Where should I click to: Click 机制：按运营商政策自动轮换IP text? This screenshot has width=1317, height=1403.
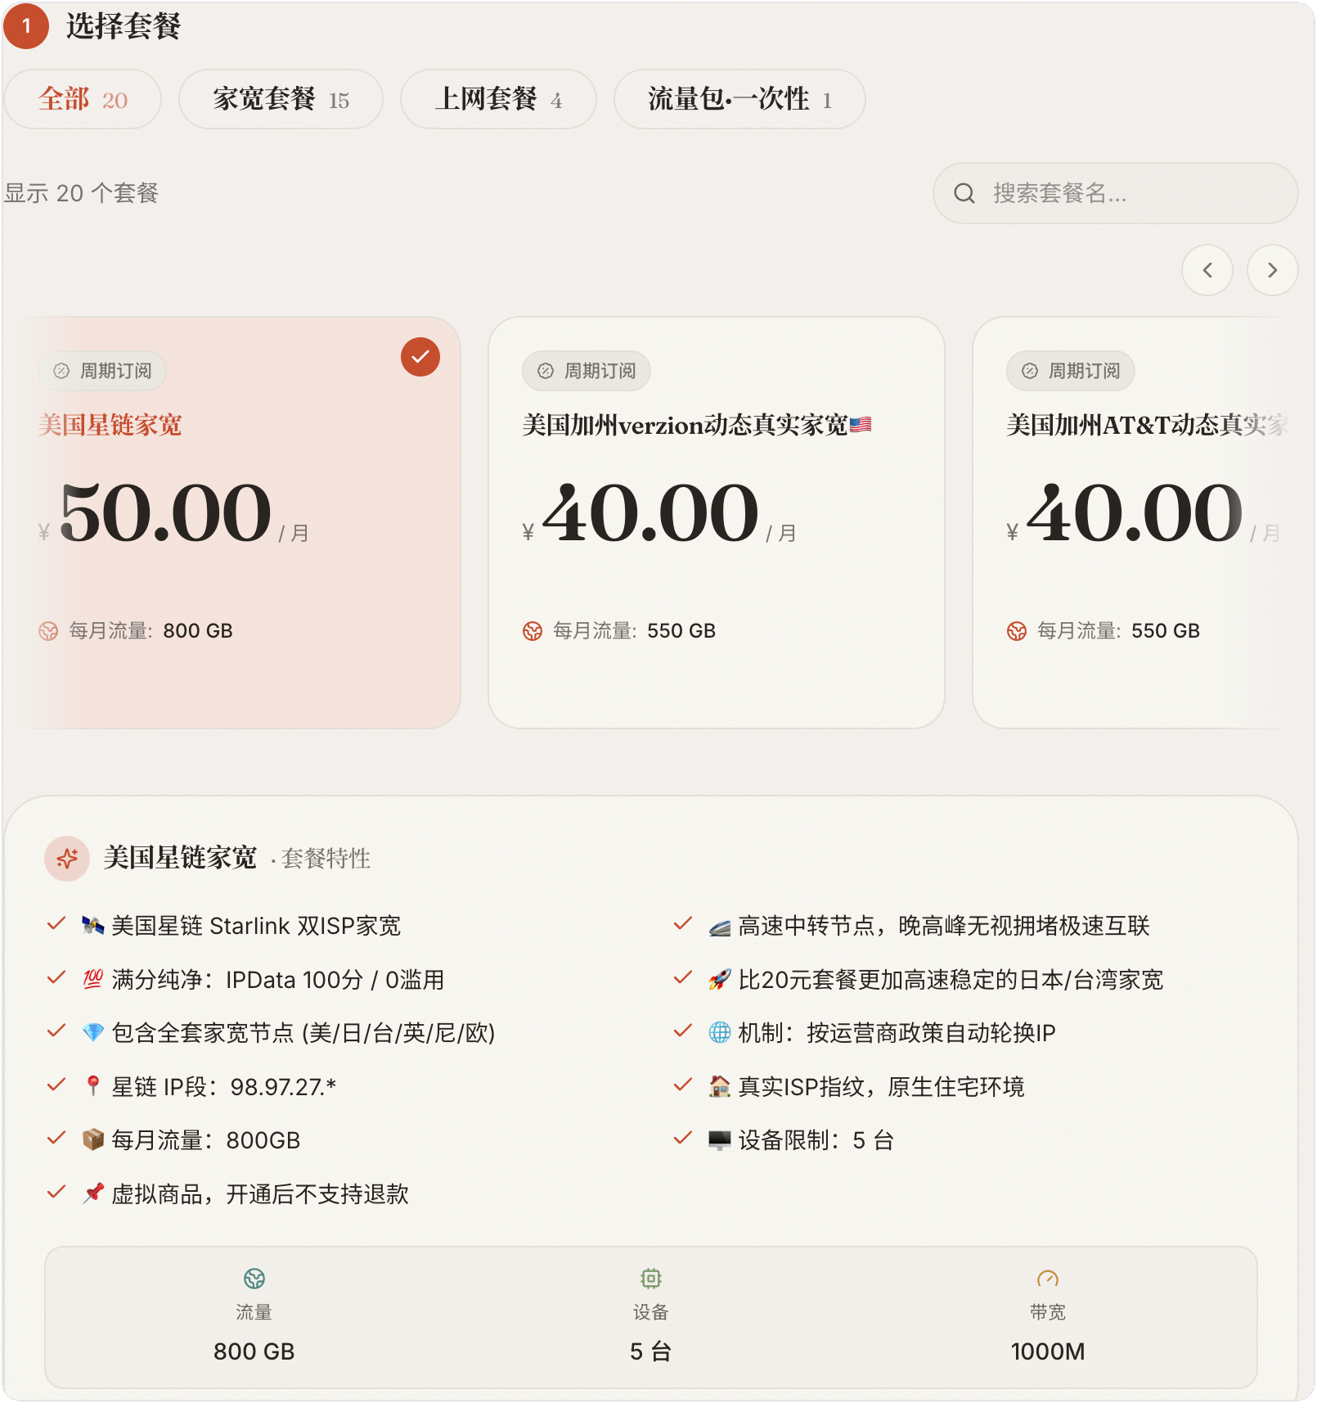pyautogui.click(x=897, y=1033)
